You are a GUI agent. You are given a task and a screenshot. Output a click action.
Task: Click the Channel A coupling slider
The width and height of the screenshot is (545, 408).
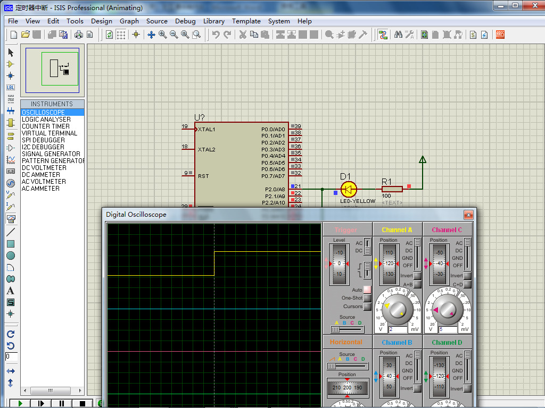pyautogui.click(x=417, y=254)
